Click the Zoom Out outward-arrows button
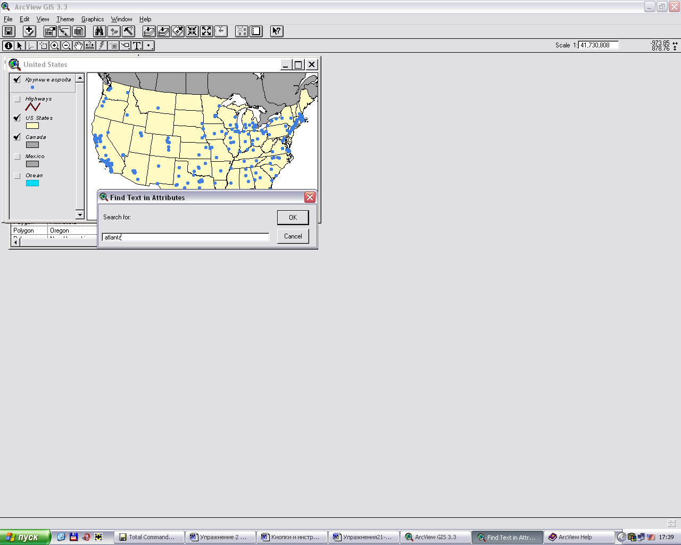This screenshot has height=545, width=681. (207, 31)
